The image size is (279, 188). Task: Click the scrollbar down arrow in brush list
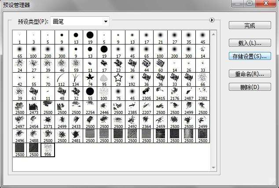(213, 167)
